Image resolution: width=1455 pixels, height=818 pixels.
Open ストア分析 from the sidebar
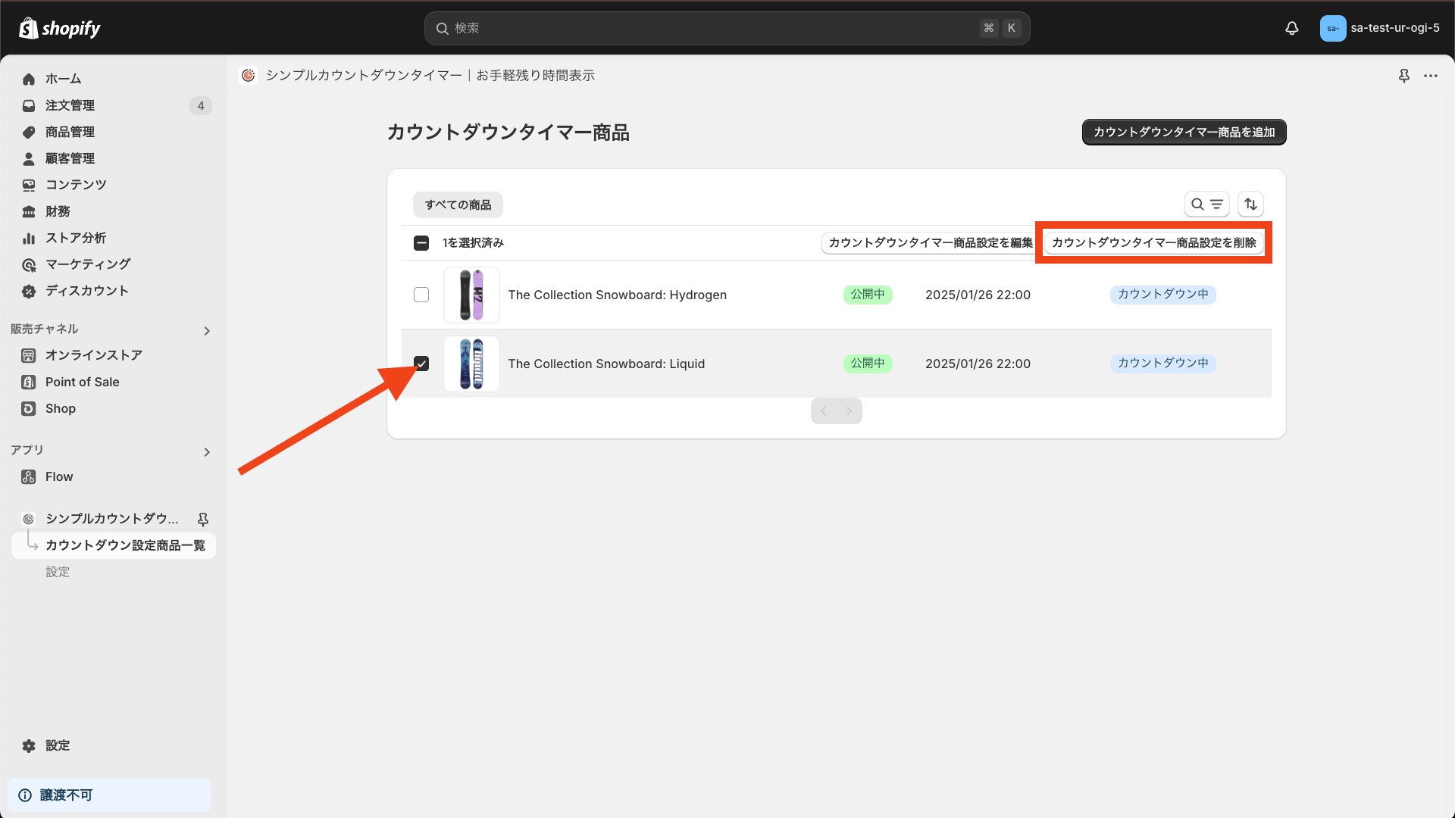point(72,237)
